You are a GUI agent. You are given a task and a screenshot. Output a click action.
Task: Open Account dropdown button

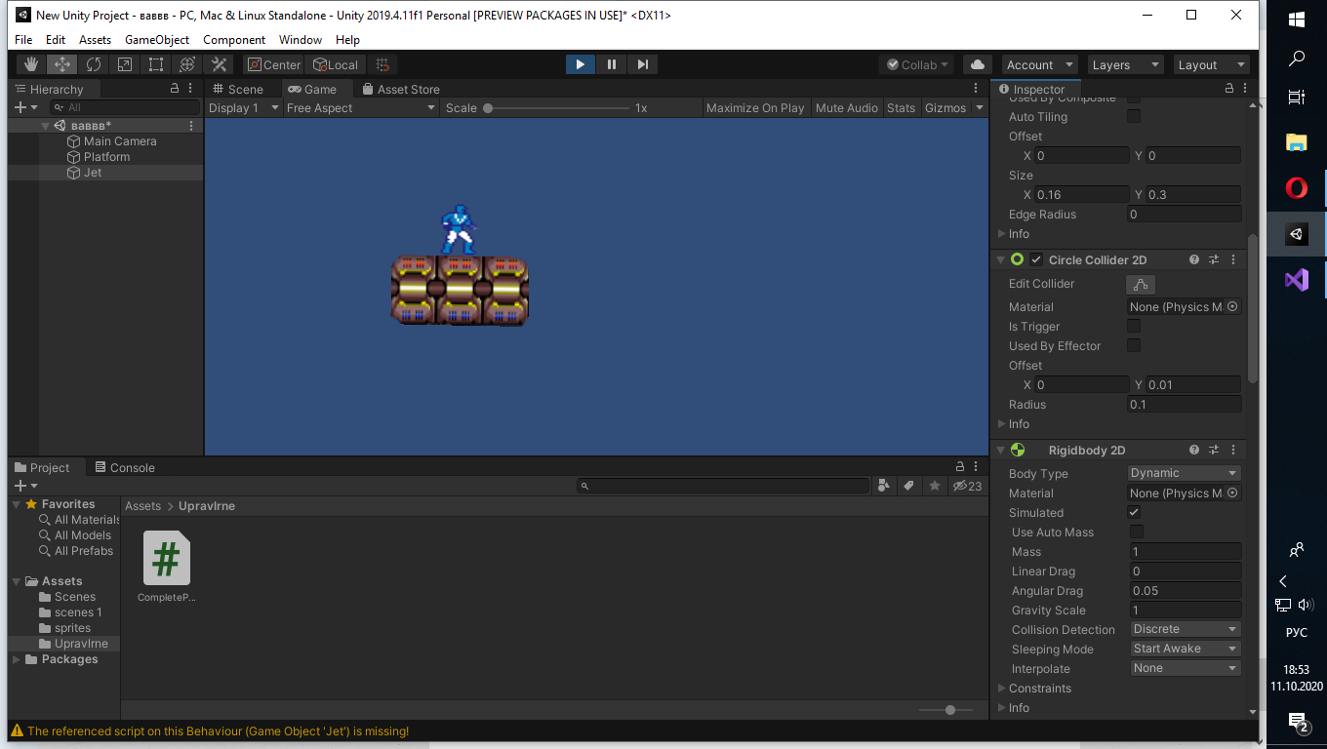[x=1039, y=64]
